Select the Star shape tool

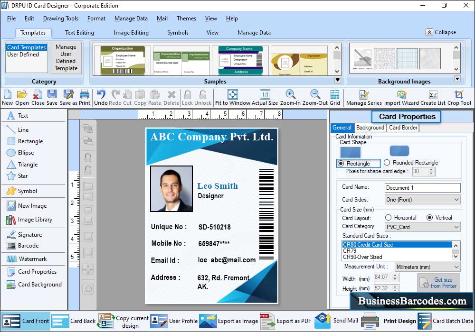click(x=17, y=176)
